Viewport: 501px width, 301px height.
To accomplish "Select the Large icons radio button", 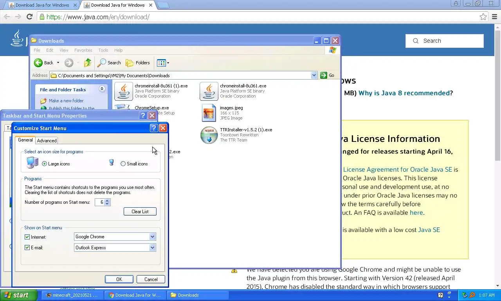I will pyautogui.click(x=44, y=164).
